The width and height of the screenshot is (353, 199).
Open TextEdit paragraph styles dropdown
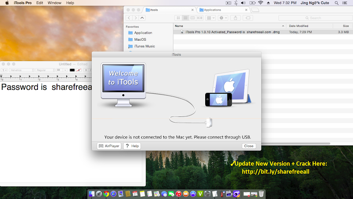pos(4,70)
